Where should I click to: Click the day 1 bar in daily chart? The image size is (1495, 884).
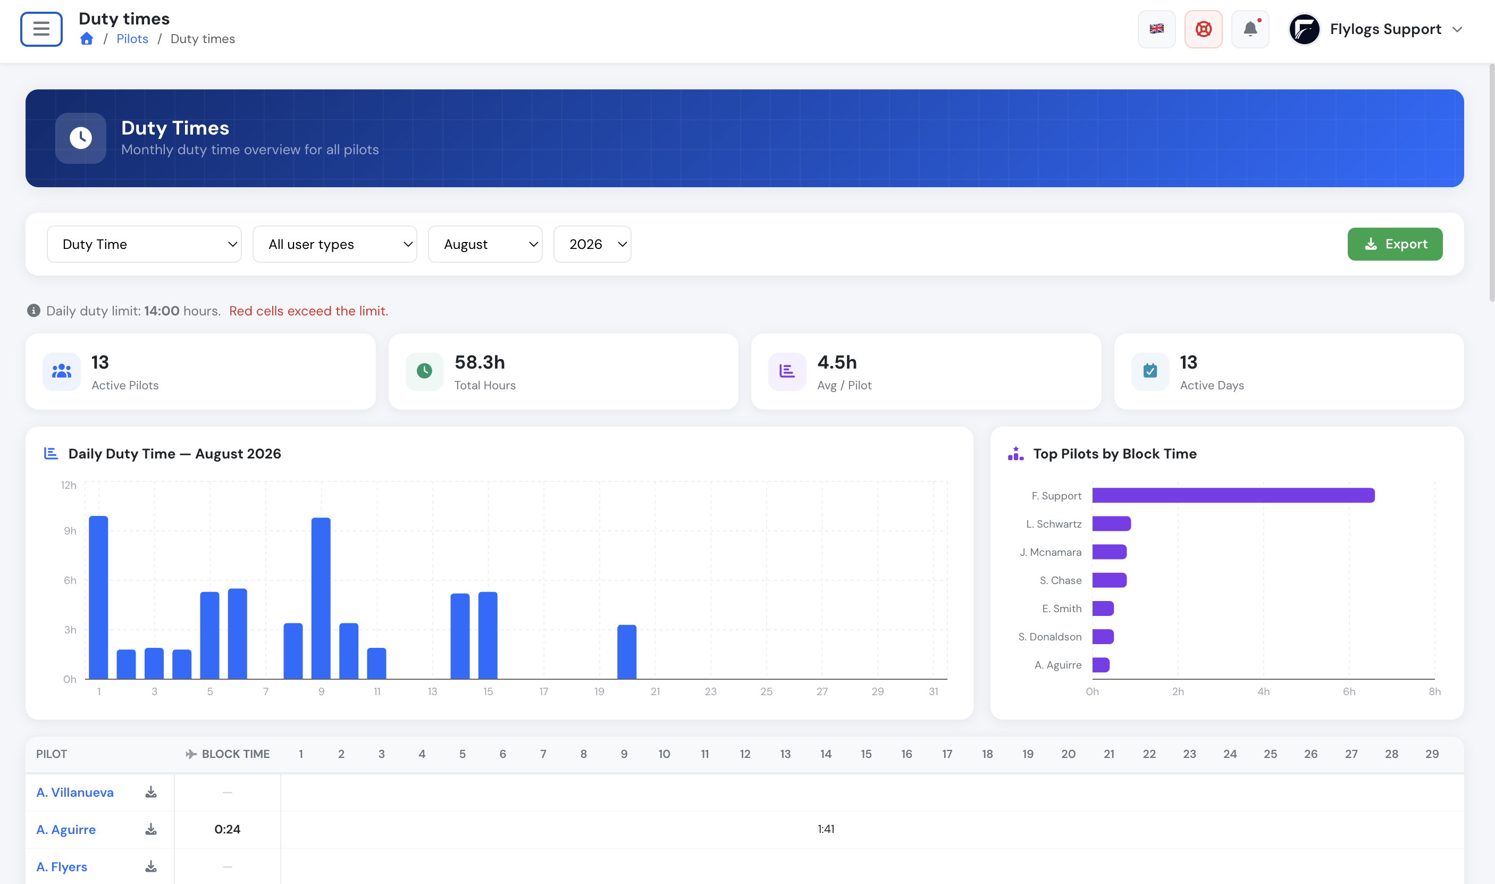click(x=98, y=597)
